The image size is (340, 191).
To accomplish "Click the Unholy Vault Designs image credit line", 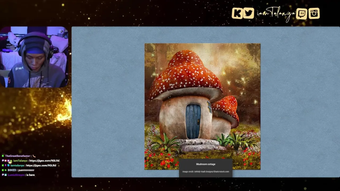I will coord(206,172).
